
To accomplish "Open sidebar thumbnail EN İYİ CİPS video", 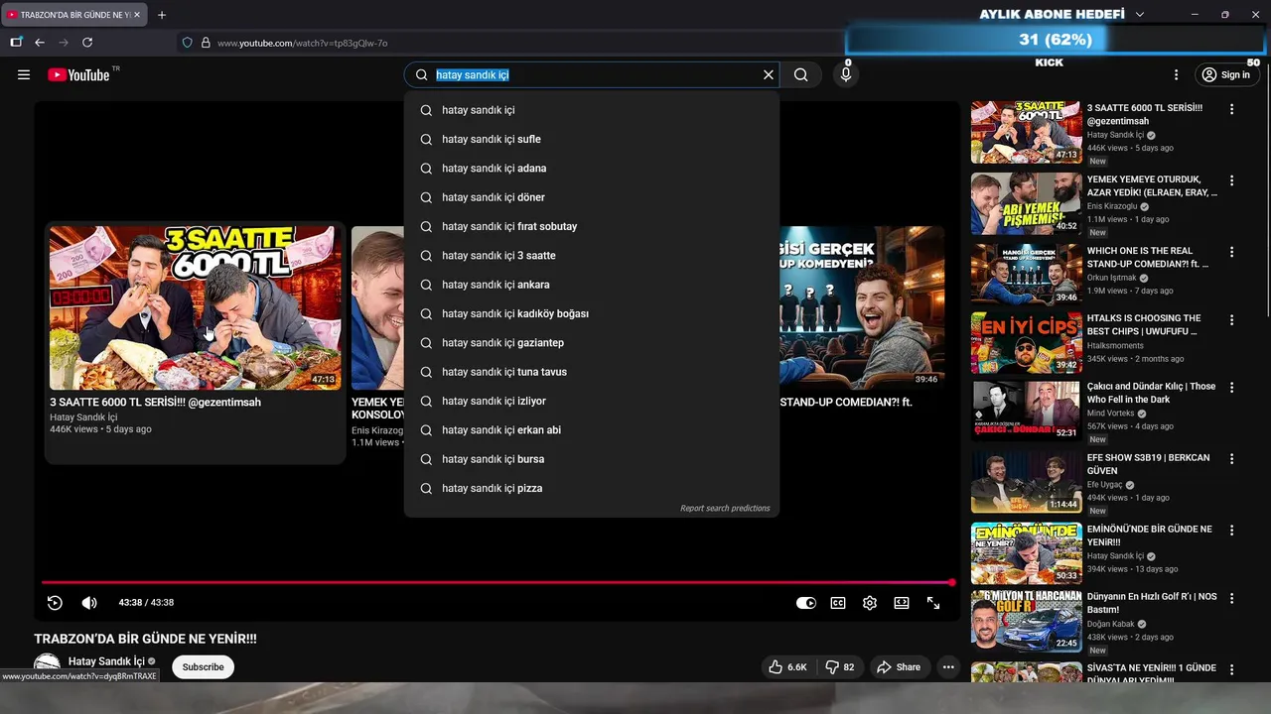I will [1027, 343].
